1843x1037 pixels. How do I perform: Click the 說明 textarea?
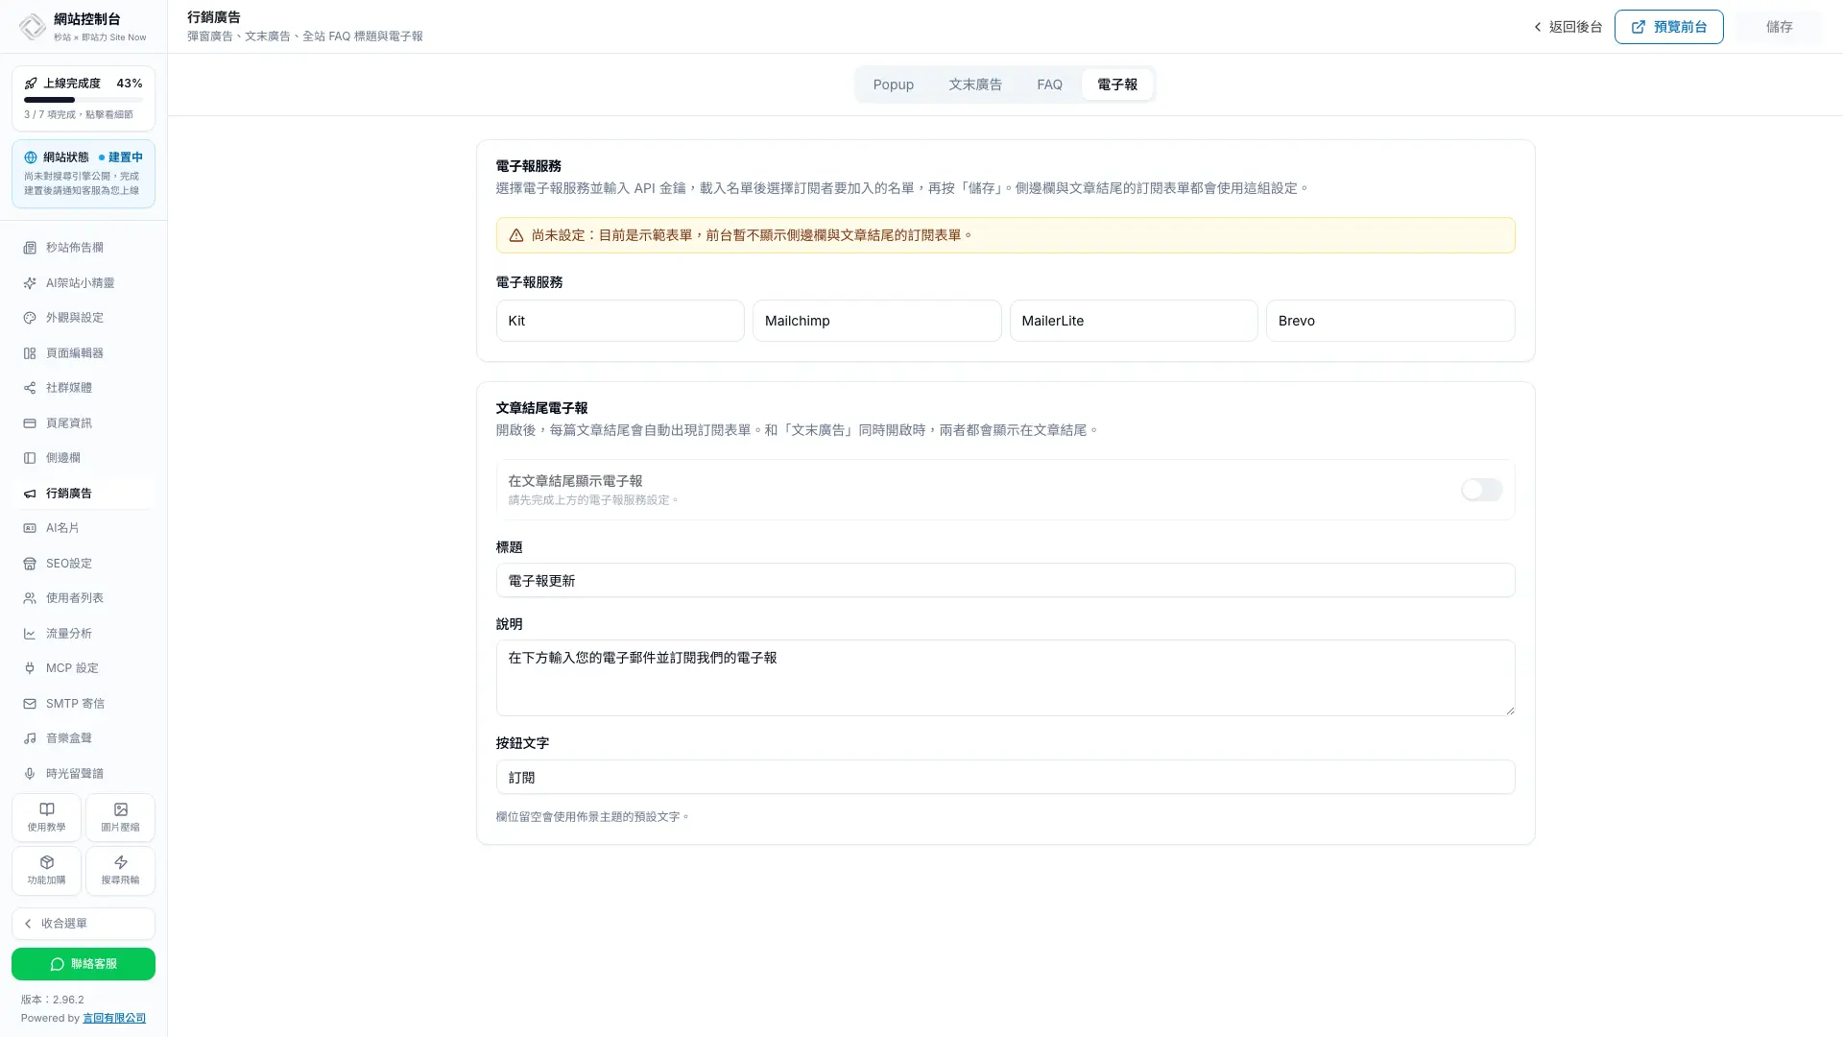tap(1005, 678)
